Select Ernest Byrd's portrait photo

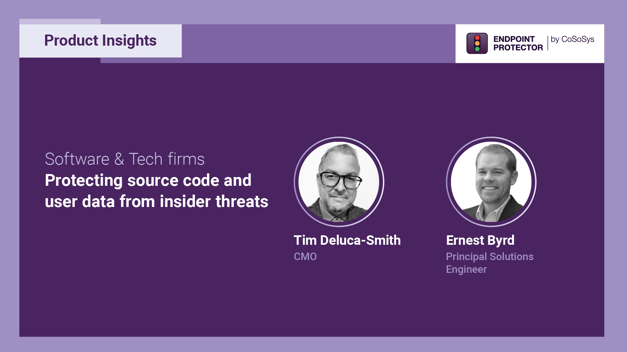tap(491, 182)
